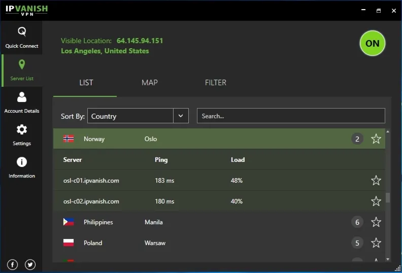Click the server list scrollbar thumb
Screen dimensions: 402x273
tap(388, 197)
